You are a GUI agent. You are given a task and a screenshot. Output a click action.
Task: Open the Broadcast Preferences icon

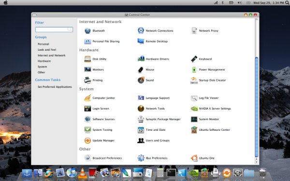click(87, 158)
